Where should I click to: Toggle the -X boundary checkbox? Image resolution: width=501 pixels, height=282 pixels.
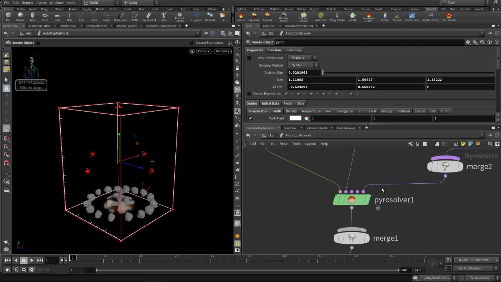tap(287, 94)
